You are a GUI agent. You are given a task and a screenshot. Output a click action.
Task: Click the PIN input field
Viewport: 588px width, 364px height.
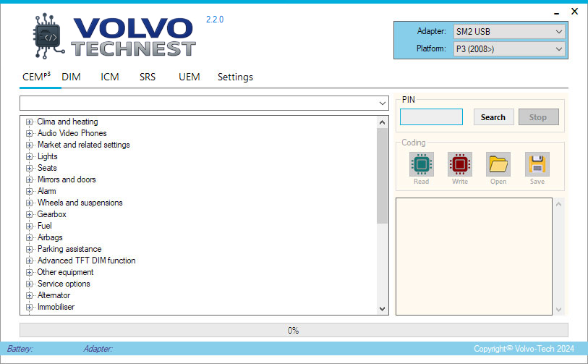click(431, 117)
